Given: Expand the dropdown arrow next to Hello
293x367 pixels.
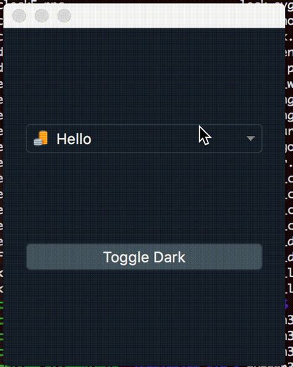Looking at the screenshot, I should pos(250,138).
